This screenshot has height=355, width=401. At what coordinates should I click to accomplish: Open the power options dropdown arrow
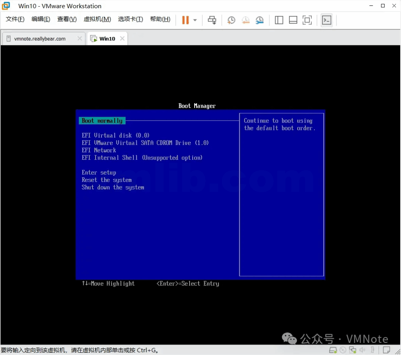(x=195, y=20)
